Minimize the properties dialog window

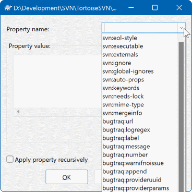(131, 8)
